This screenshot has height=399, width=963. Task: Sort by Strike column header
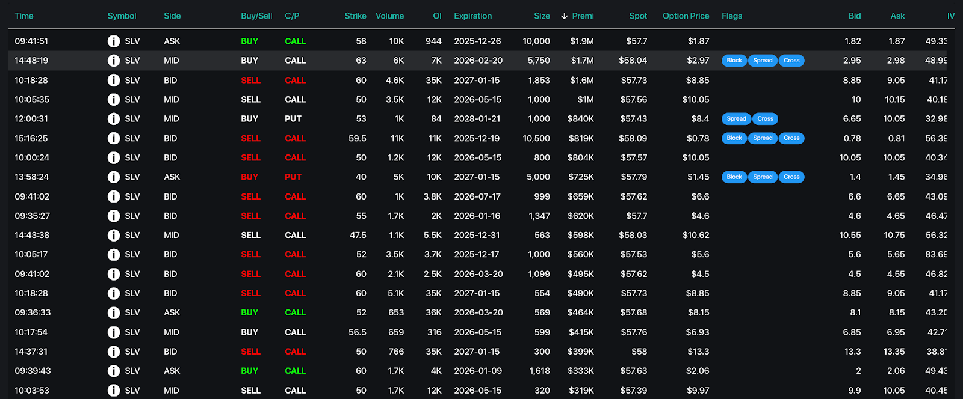click(x=355, y=16)
